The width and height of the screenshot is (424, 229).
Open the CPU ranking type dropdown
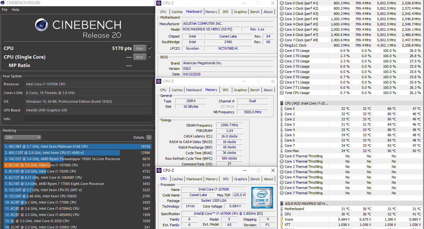coord(23,137)
